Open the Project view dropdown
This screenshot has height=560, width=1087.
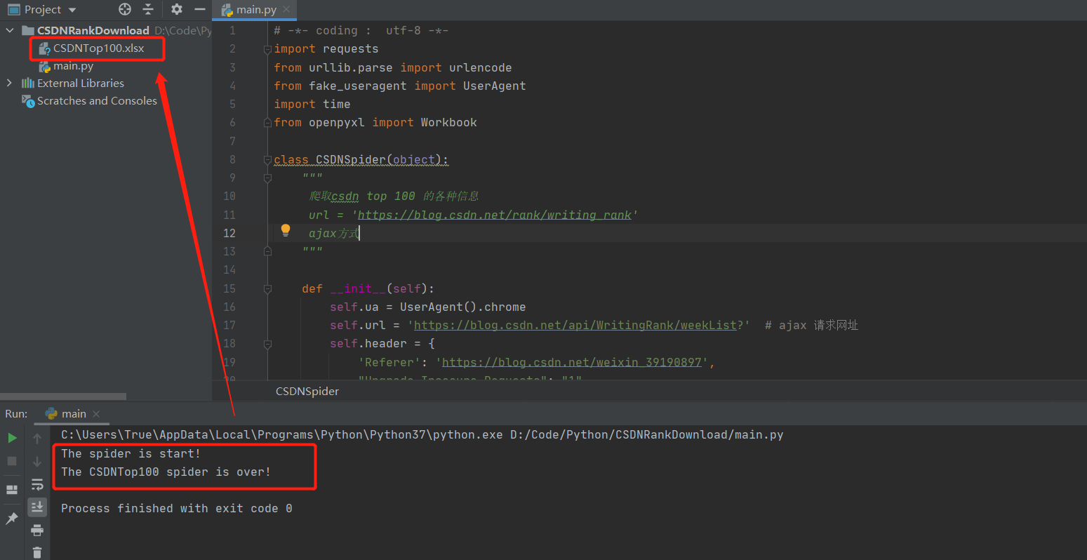coord(72,10)
